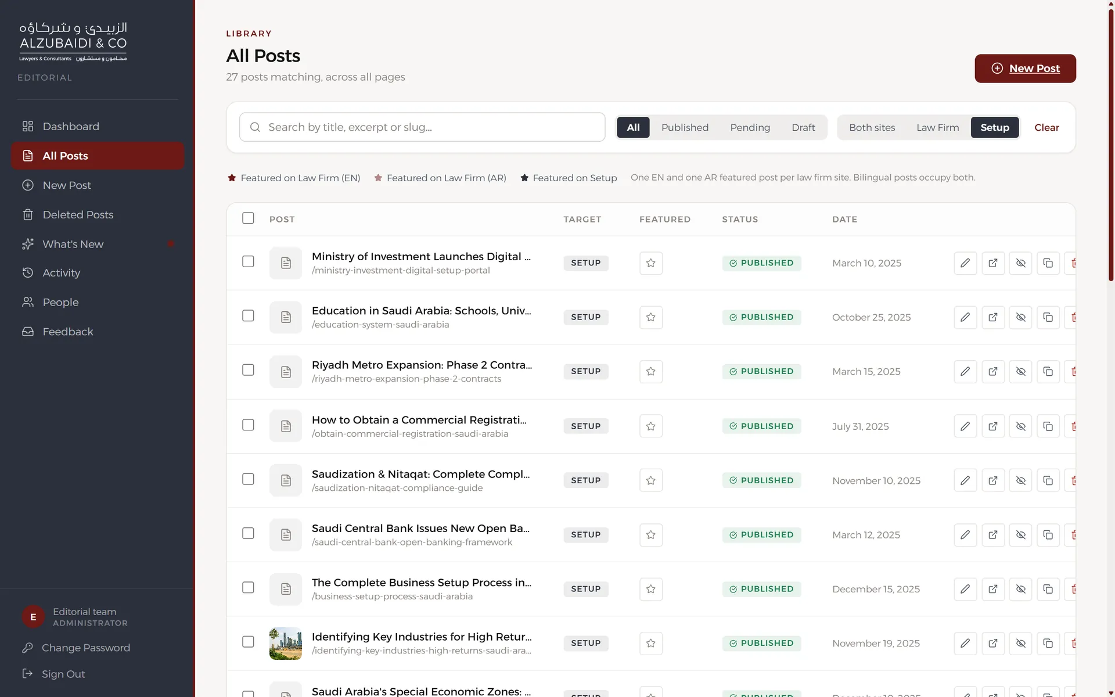
Task: Check the Education in Saudi Arabia row checkbox
Action: click(248, 315)
